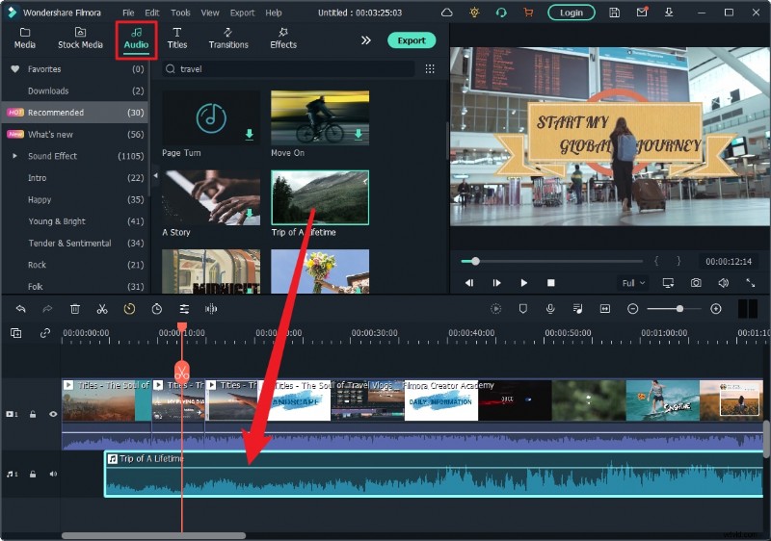Open the Export menu in menu bar
This screenshot has height=541, width=771.
242,13
